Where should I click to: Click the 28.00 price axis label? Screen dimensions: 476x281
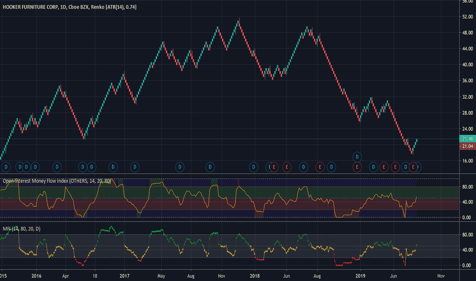(x=467, y=113)
